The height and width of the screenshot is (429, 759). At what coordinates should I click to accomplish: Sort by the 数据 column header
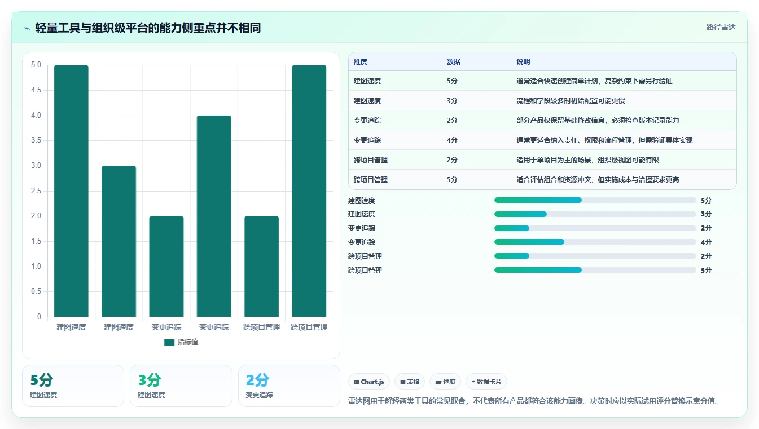454,62
